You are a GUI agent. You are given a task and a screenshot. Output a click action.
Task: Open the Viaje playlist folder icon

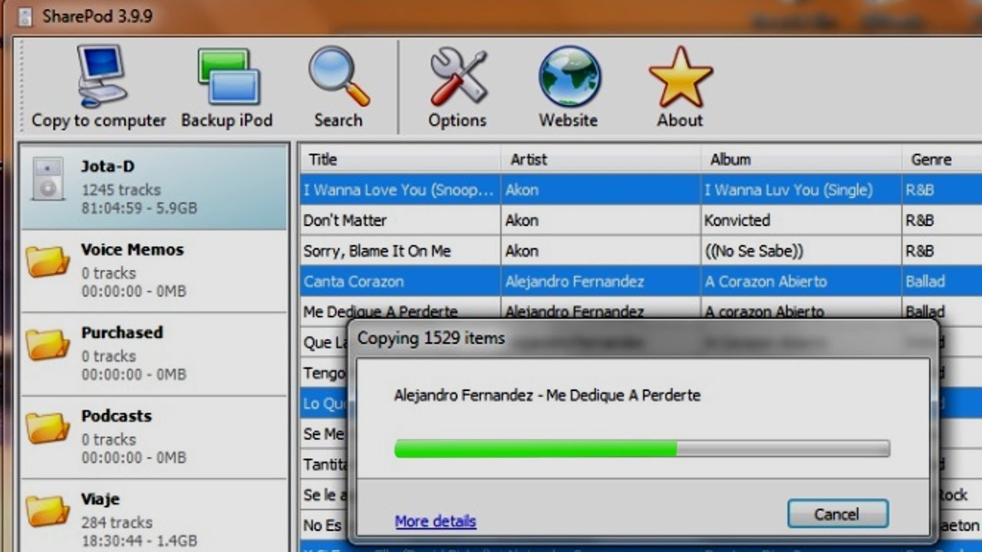tap(48, 511)
